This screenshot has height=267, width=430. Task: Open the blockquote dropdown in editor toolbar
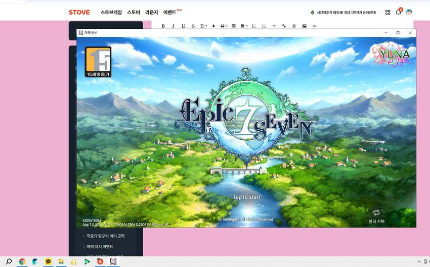[224, 26]
